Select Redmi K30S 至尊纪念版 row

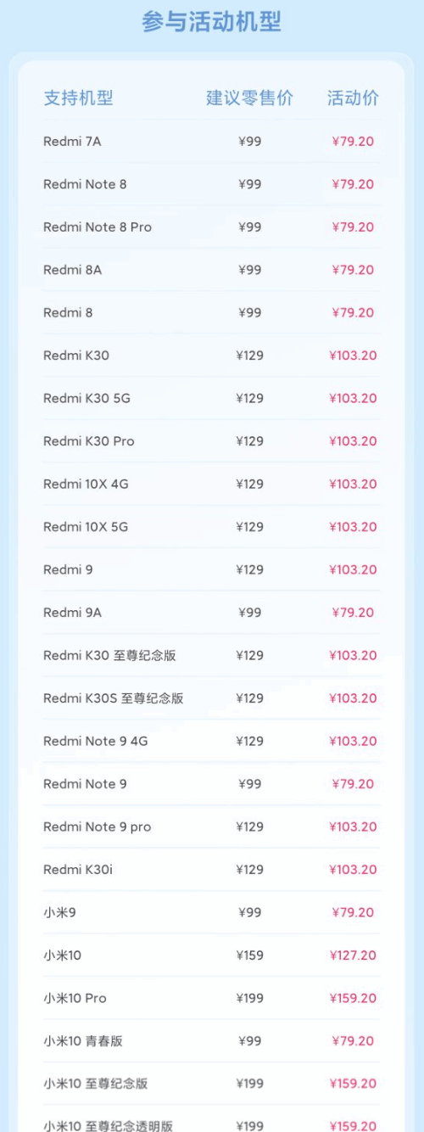point(211,698)
